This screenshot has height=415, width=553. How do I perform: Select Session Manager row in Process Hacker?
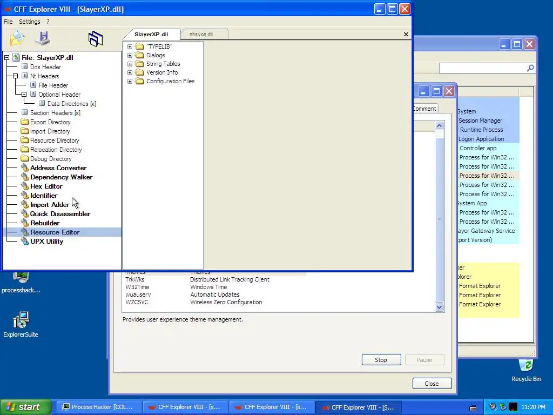(x=488, y=121)
